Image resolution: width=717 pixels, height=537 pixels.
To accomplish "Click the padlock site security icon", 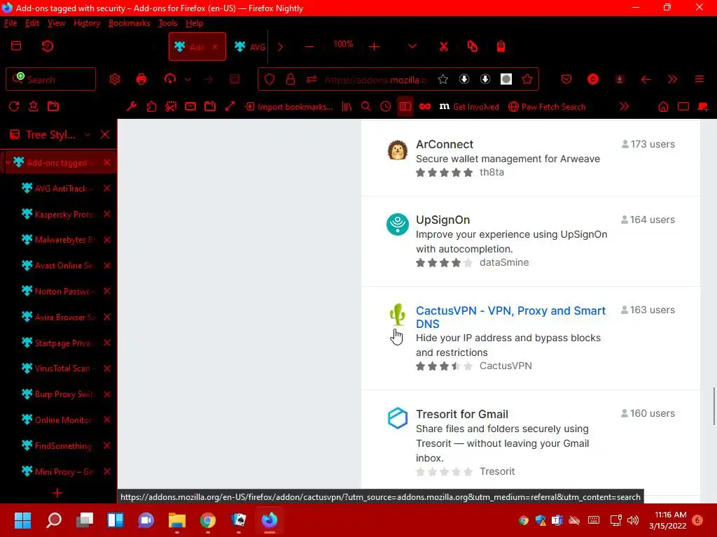I will pos(291,80).
